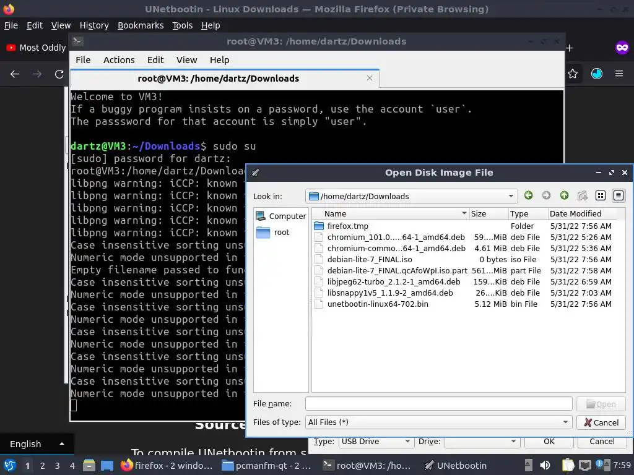Image resolution: width=634 pixels, height=475 pixels.
Task: Open new Firefox tab with plus button
Action: coord(570,48)
